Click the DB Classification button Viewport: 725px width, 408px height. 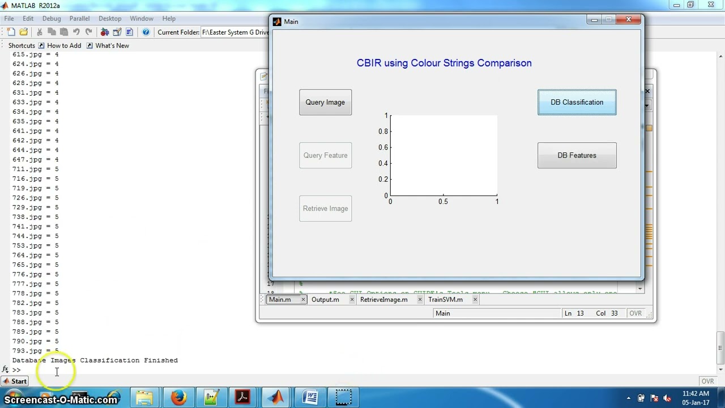tap(577, 103)
